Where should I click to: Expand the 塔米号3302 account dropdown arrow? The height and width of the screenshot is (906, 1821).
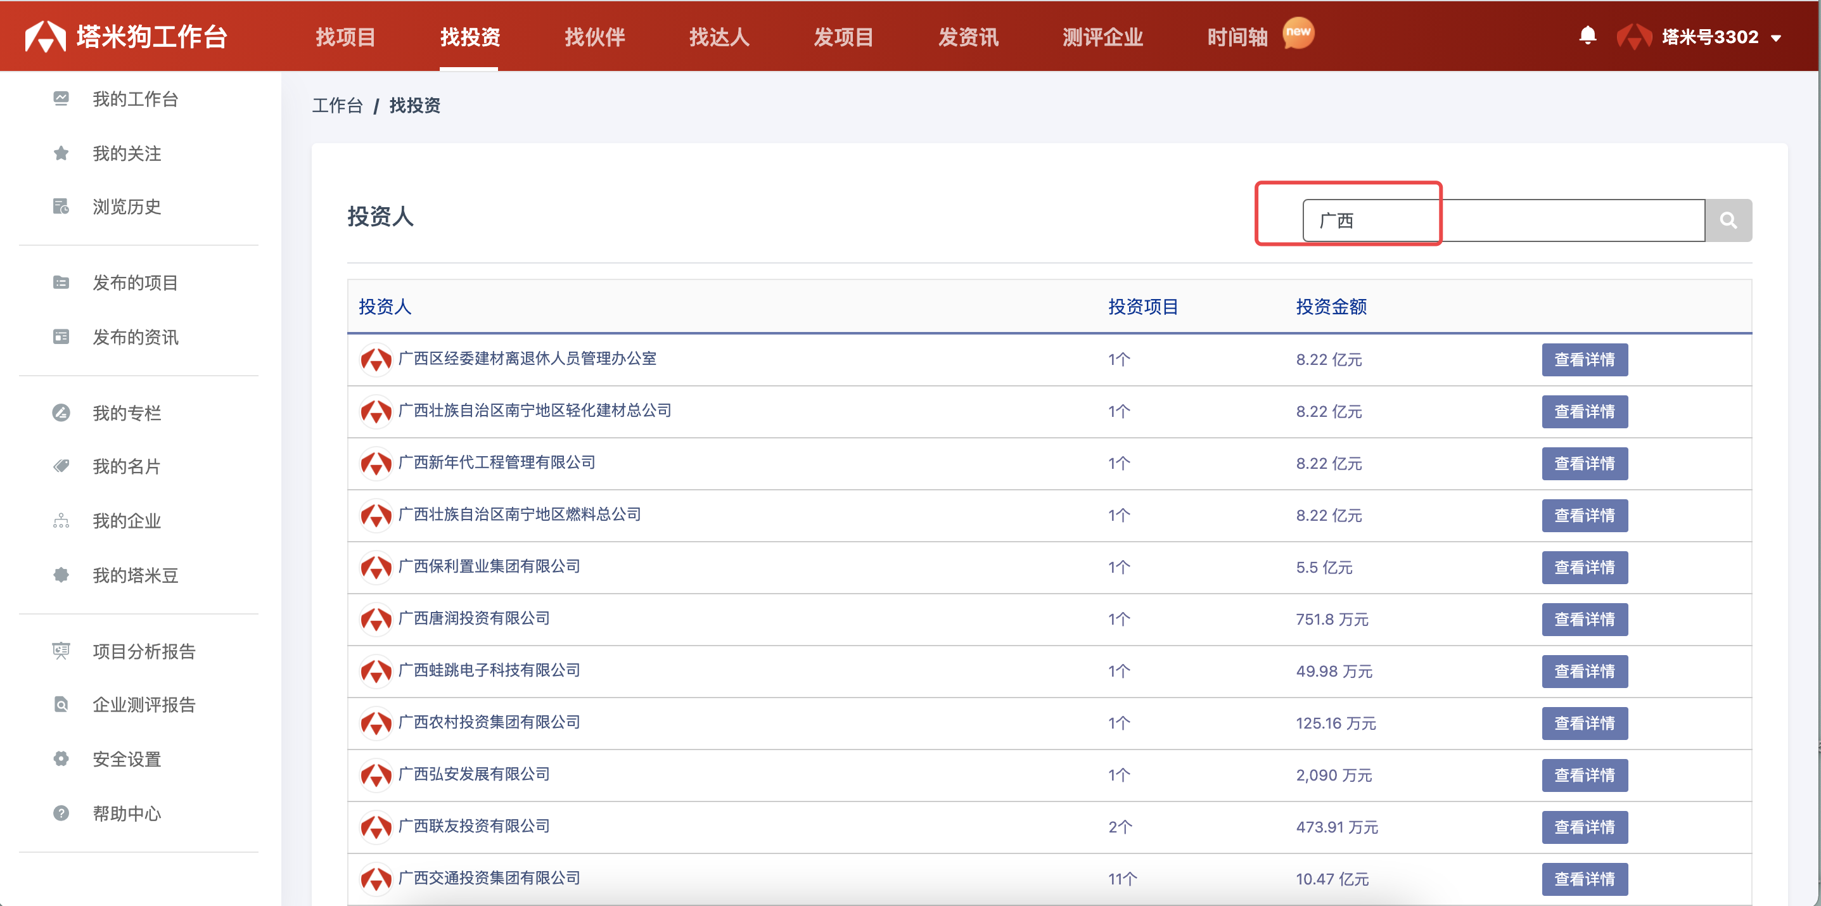pos(1777,38)
